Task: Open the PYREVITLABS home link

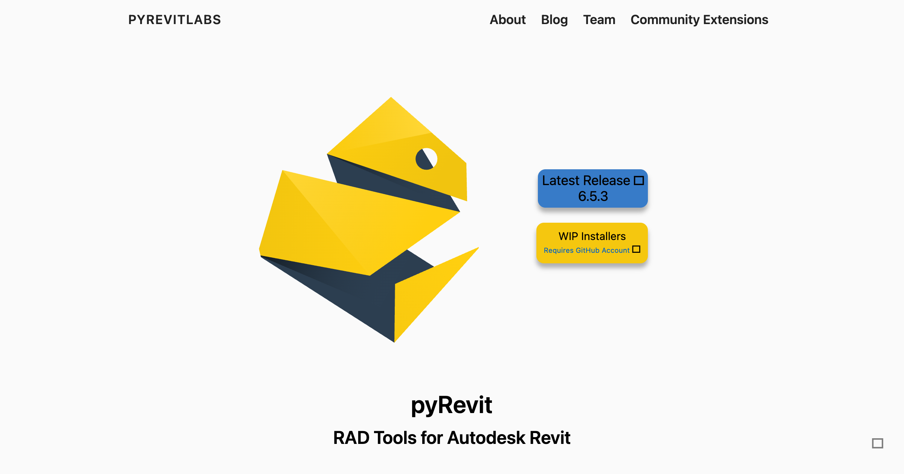Action: coord(174,20)
